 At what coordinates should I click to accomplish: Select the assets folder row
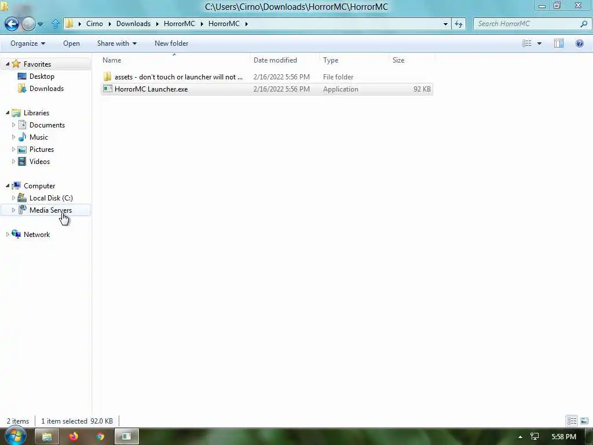[266, 77]
